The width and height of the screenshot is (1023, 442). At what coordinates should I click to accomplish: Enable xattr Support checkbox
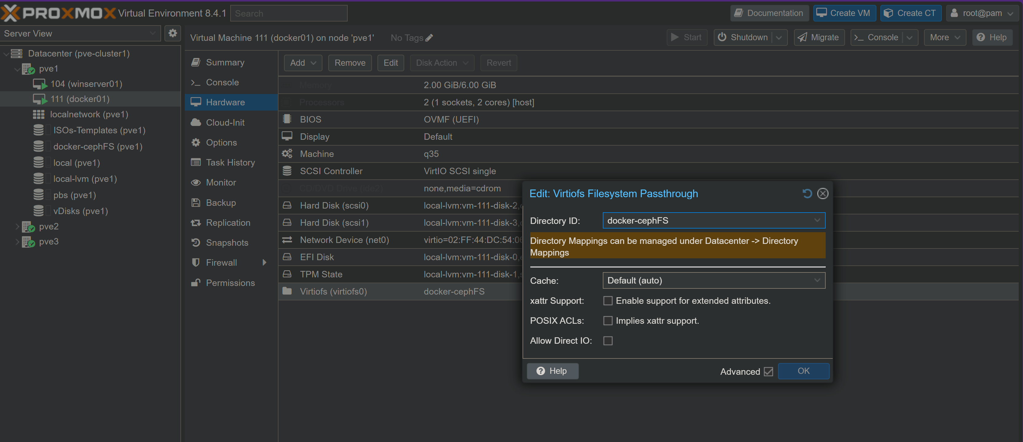(x=608, y=301)
